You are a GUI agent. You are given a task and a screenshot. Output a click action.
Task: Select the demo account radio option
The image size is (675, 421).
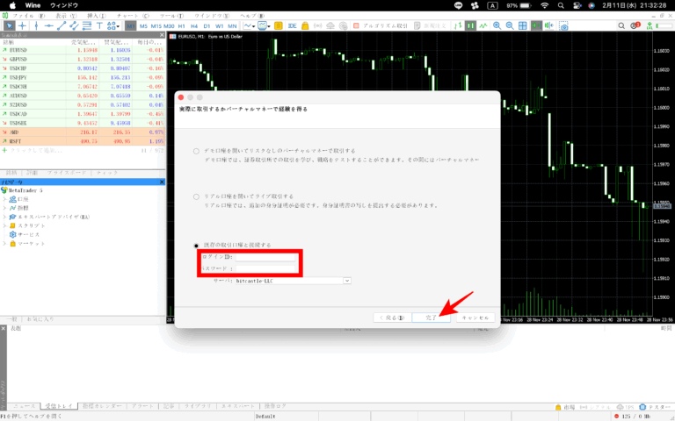coord(196,151)
